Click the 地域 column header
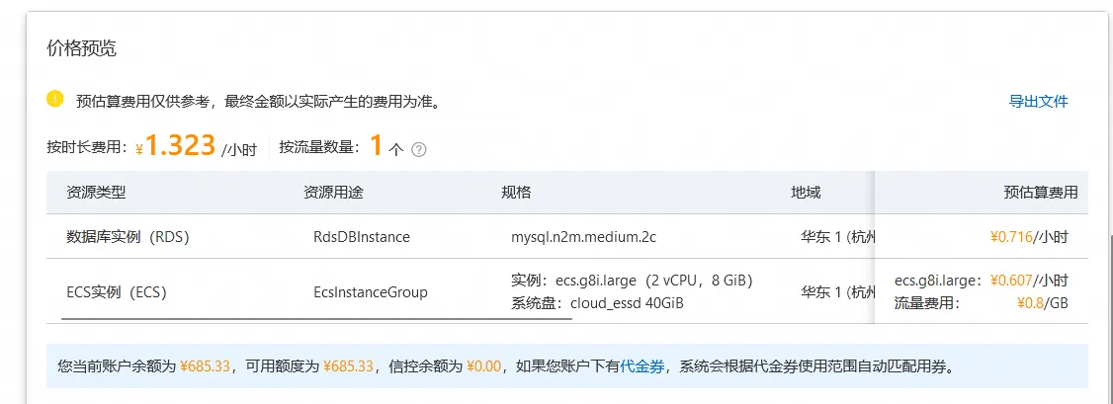 [x=806, y=193]
